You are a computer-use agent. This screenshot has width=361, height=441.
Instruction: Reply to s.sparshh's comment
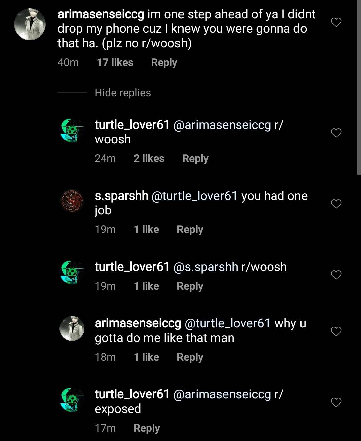point(190,229)
